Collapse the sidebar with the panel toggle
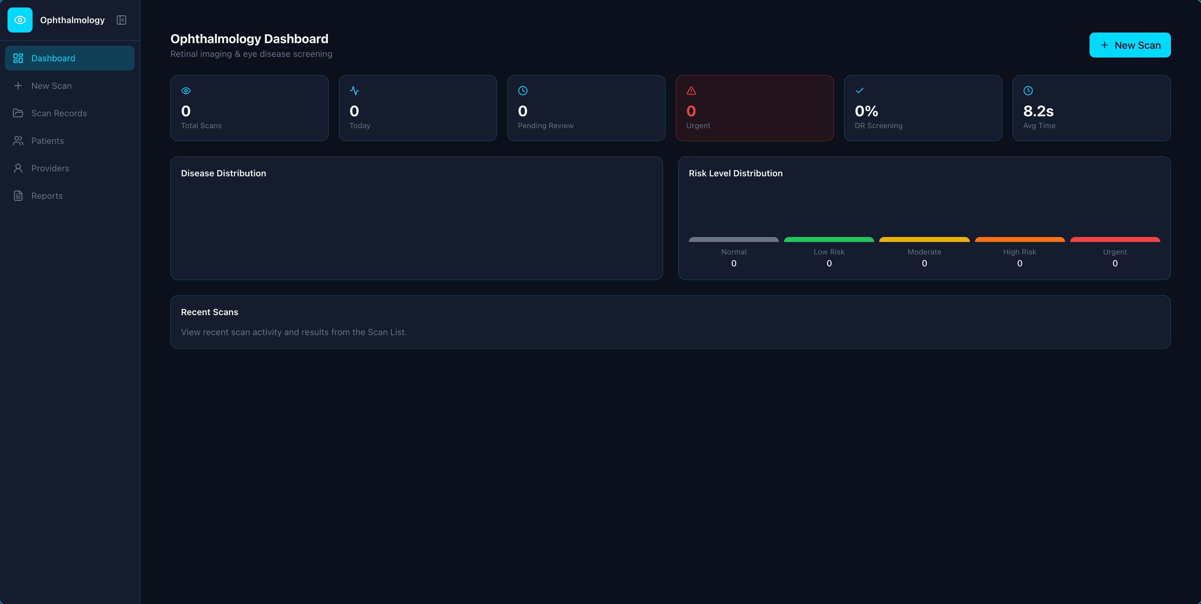The image size is (1201, 604). [x=121, y=20]
